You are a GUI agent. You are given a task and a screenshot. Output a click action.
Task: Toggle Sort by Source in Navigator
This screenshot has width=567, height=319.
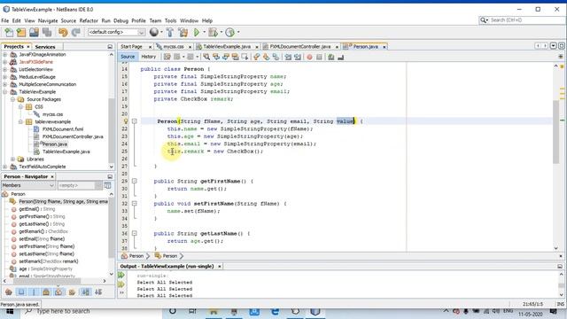point(98,292)
